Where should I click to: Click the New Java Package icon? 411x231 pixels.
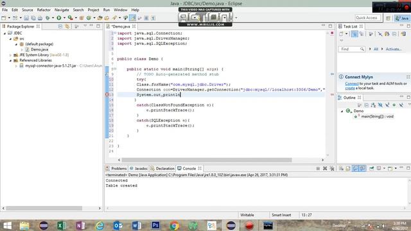[82, 18]
